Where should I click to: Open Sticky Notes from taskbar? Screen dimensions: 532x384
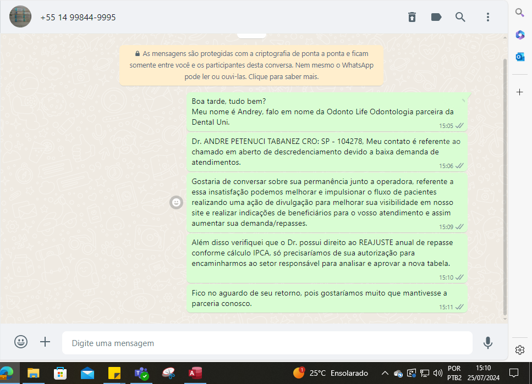(x=114, y=373)
